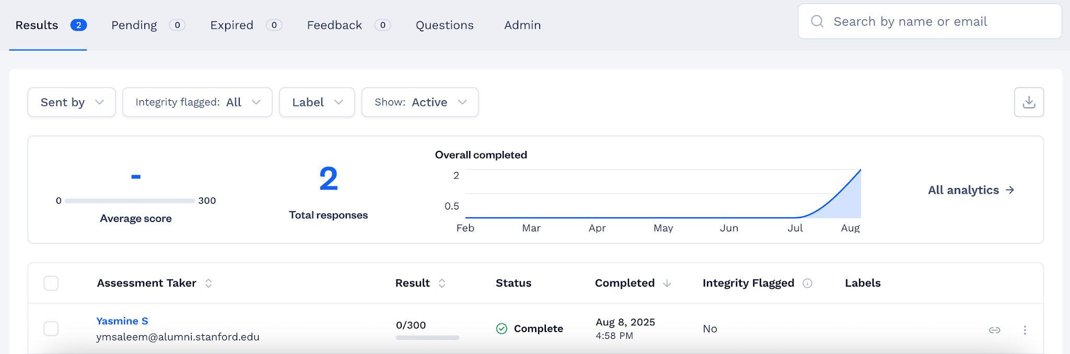Sort Completed column descending arrow
Screen dimensions: 1070x354
coord(667,283)
